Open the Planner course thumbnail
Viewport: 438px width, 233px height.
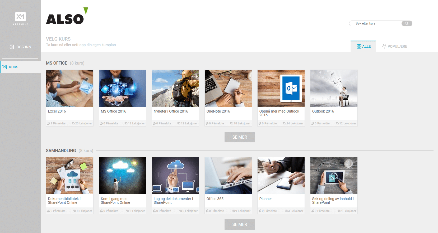click(x=281, y=176)
